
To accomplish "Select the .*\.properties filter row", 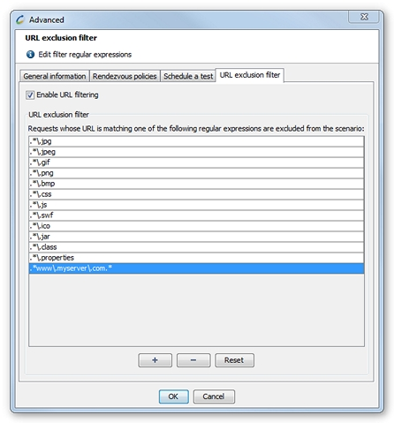I will point(196,258).
